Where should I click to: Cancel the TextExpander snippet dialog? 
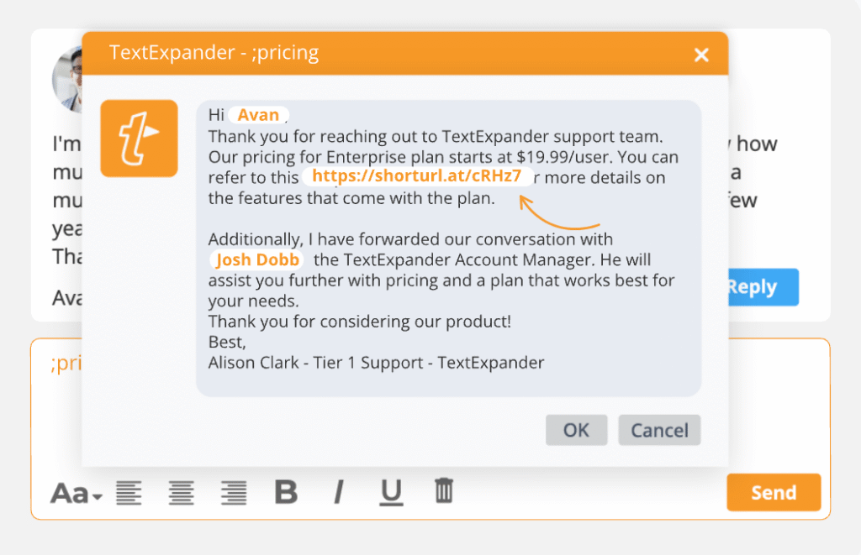pyautogui.click(x=659, y=430)
